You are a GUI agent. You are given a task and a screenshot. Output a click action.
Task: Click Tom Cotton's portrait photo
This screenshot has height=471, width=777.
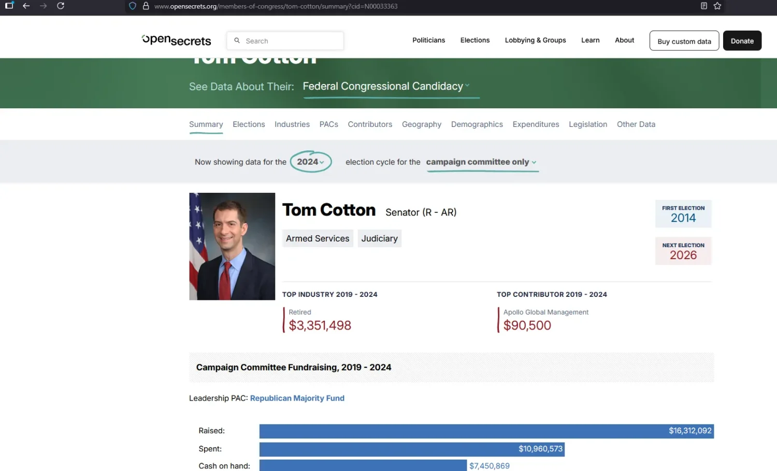[x=232, y=247]
